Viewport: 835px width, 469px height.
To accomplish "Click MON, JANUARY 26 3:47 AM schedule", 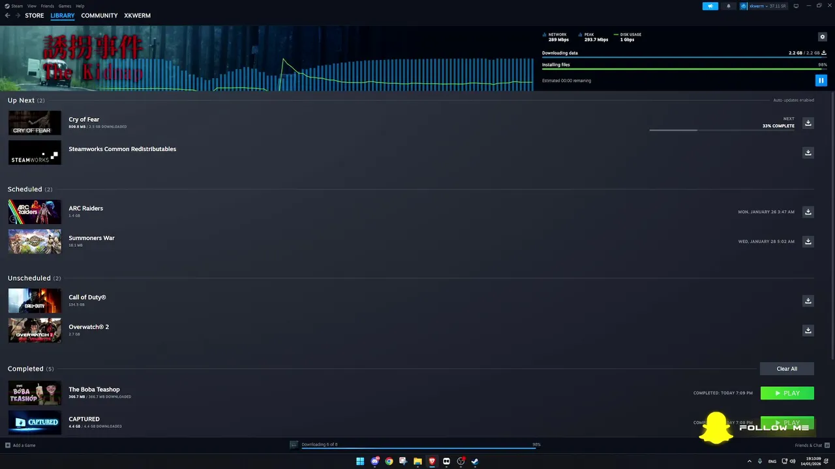I will [x=767, y=212].
